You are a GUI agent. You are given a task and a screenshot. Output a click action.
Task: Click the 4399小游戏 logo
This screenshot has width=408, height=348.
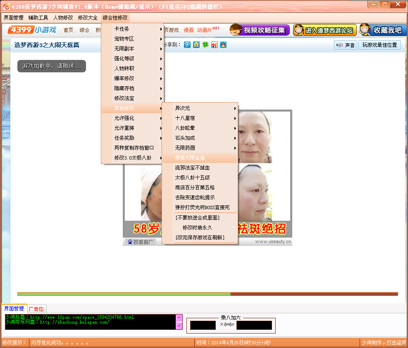[x=32, y=30]
